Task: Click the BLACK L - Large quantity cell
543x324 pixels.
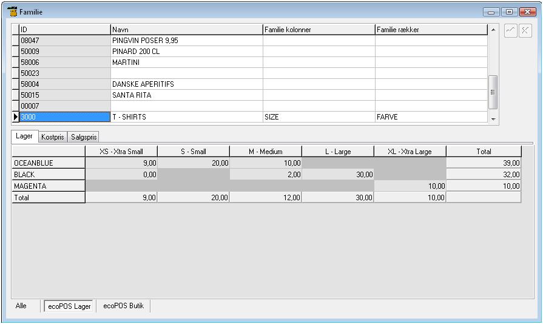Action: pyautogui.click(x=338, y=175)
